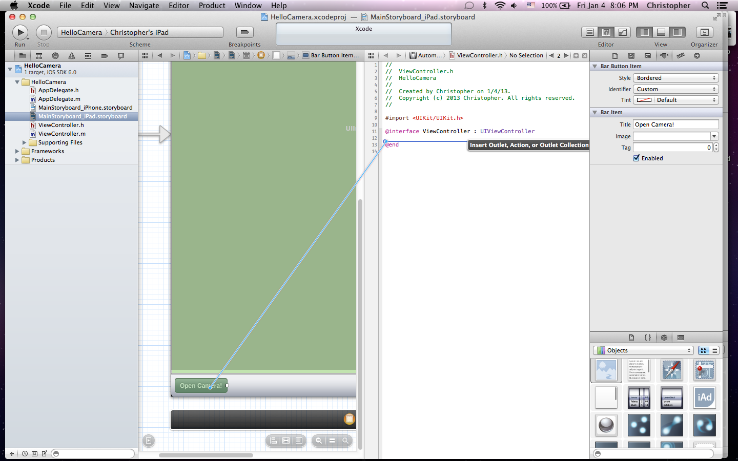Switch Object library to list view
738x461 pixels.
click(x=714, y=350)
